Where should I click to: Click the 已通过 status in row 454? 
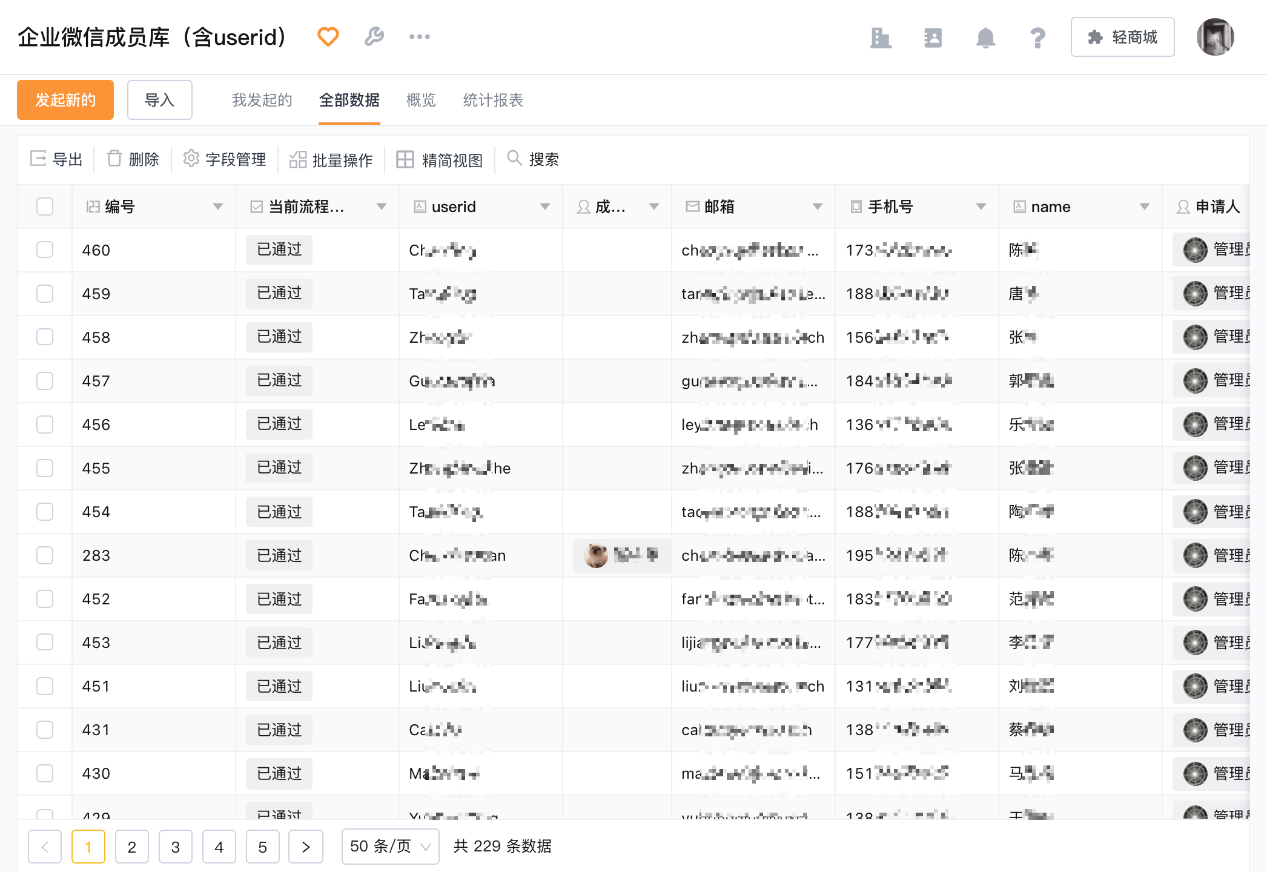coord(279,512)
